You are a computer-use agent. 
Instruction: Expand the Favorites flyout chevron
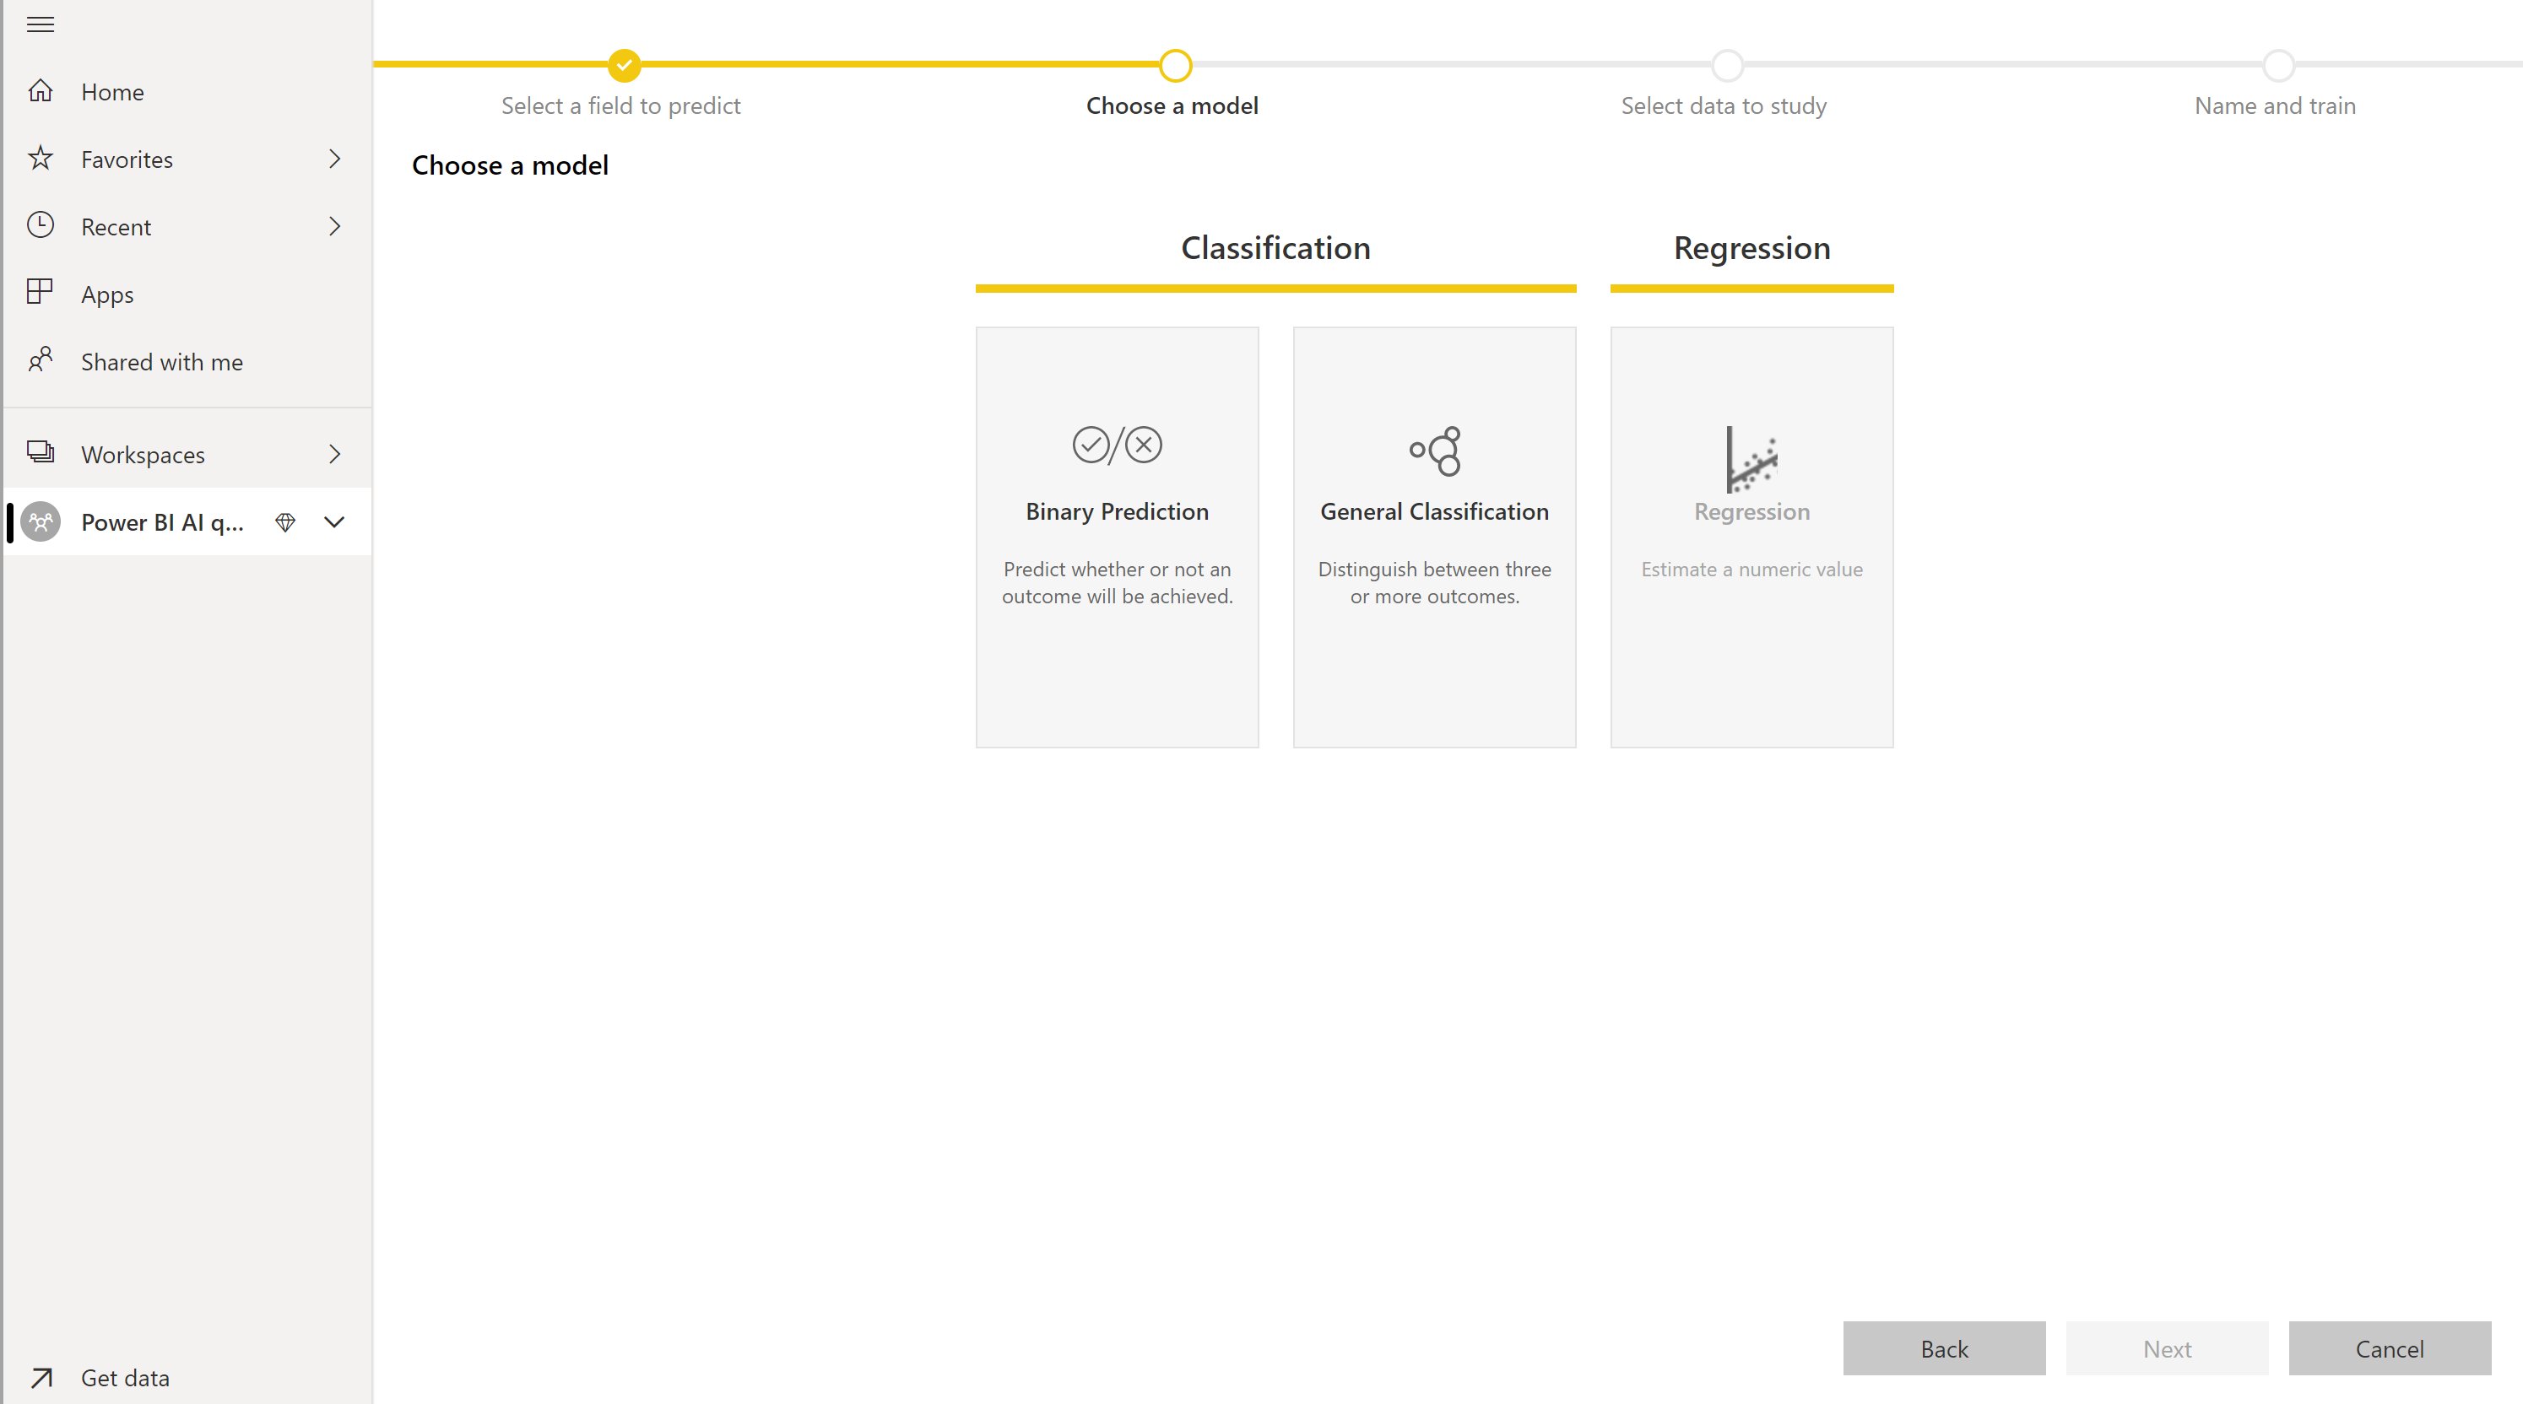tap(335, 159)
